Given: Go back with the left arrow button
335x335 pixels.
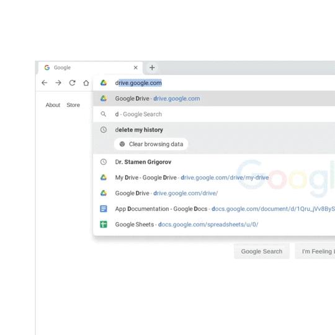Looking at the screenshot, I should click(45, 83).
